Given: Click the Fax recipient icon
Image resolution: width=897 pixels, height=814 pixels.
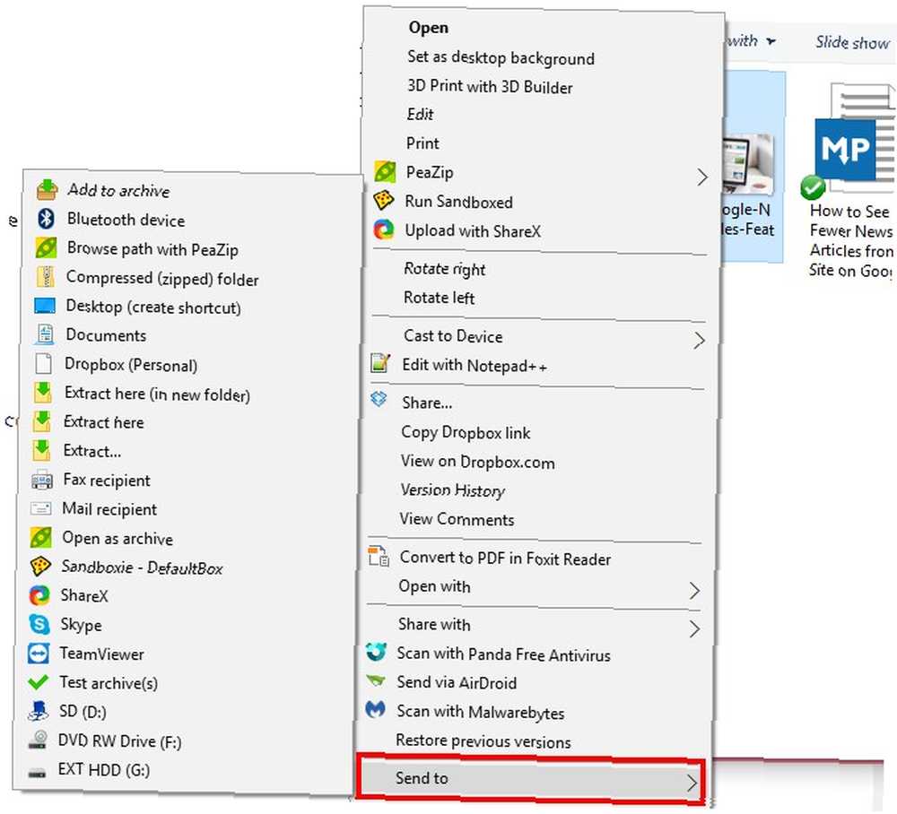Looking at the screenshot, I should 42,480.
